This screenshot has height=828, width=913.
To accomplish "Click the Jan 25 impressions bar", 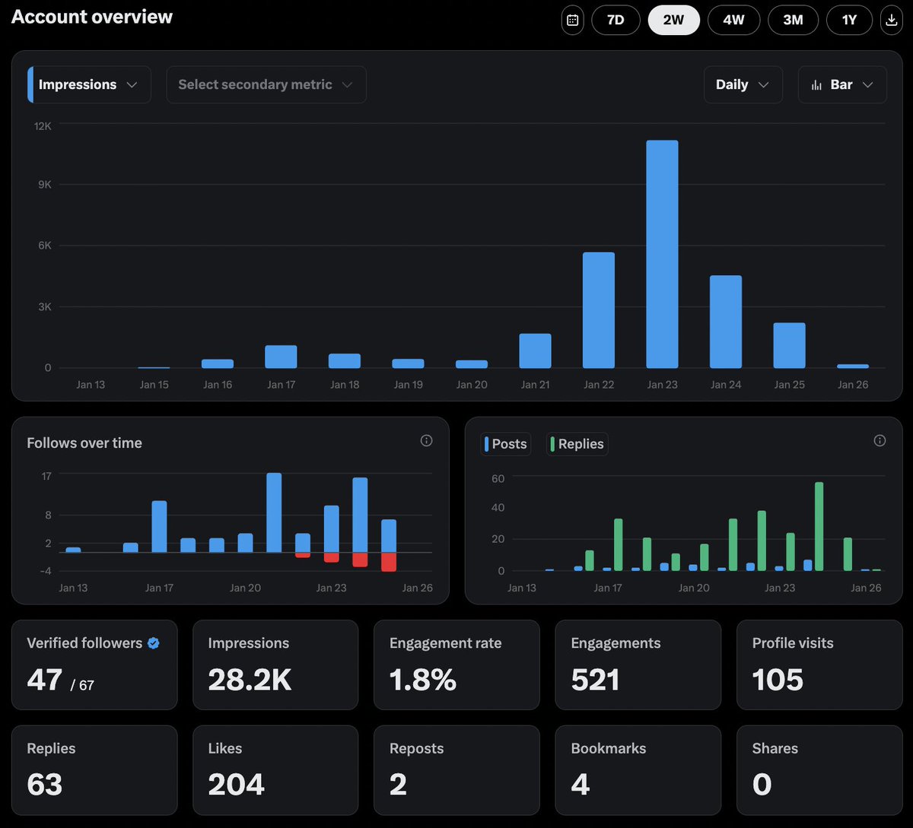I will [x=789, y=346].
